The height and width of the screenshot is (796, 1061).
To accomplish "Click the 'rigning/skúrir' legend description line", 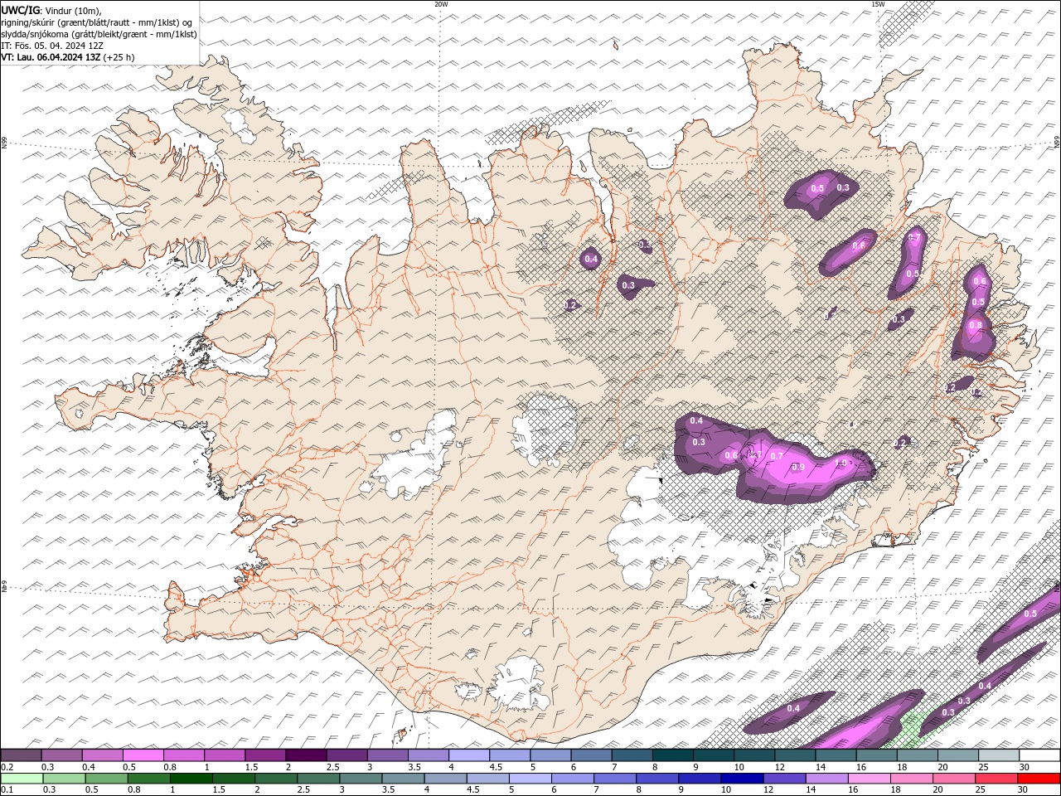I will (98, 22).
